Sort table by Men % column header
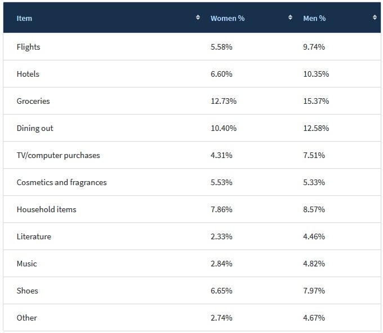 click(x=314, y=18)
